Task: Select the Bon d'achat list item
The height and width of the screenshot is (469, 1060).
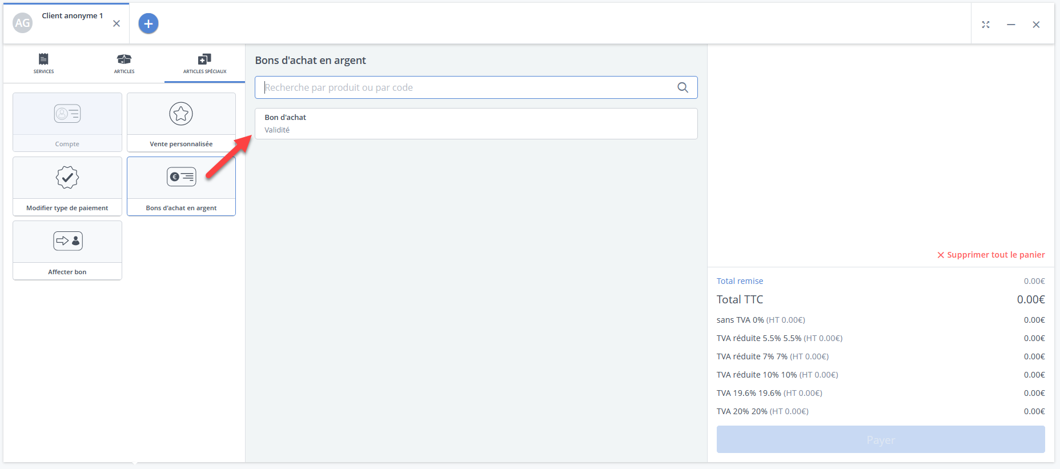Action: pos(476,123)
